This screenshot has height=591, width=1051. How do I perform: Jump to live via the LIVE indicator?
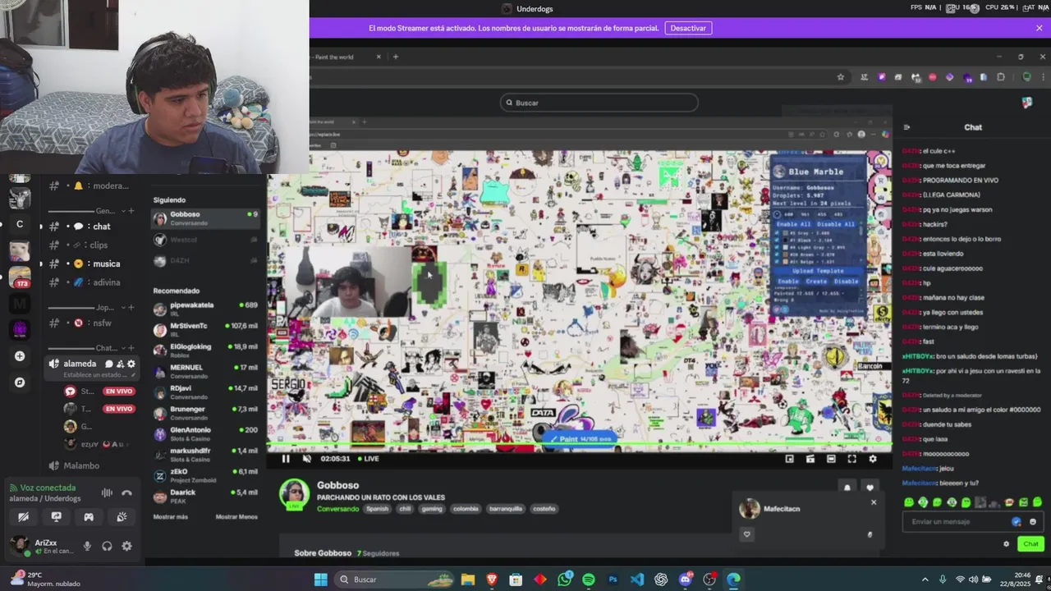(x=368, y=459)
